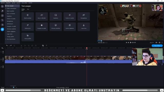Step one frame backward
The image size is (164, 92).
tap(129, 43)
